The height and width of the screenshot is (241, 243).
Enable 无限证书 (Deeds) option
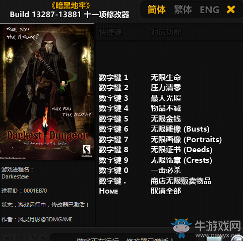(x=181, y=150)
